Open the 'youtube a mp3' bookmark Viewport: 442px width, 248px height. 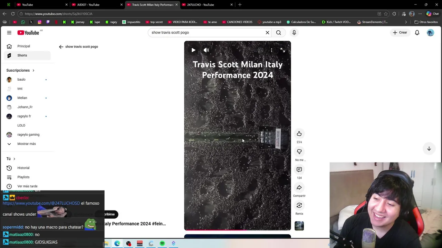pyautogui.click(x=269, y=22)
